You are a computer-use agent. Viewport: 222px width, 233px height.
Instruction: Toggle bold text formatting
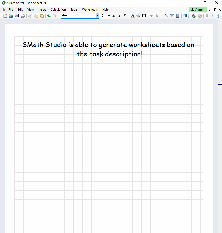click(x=113, y=16)
